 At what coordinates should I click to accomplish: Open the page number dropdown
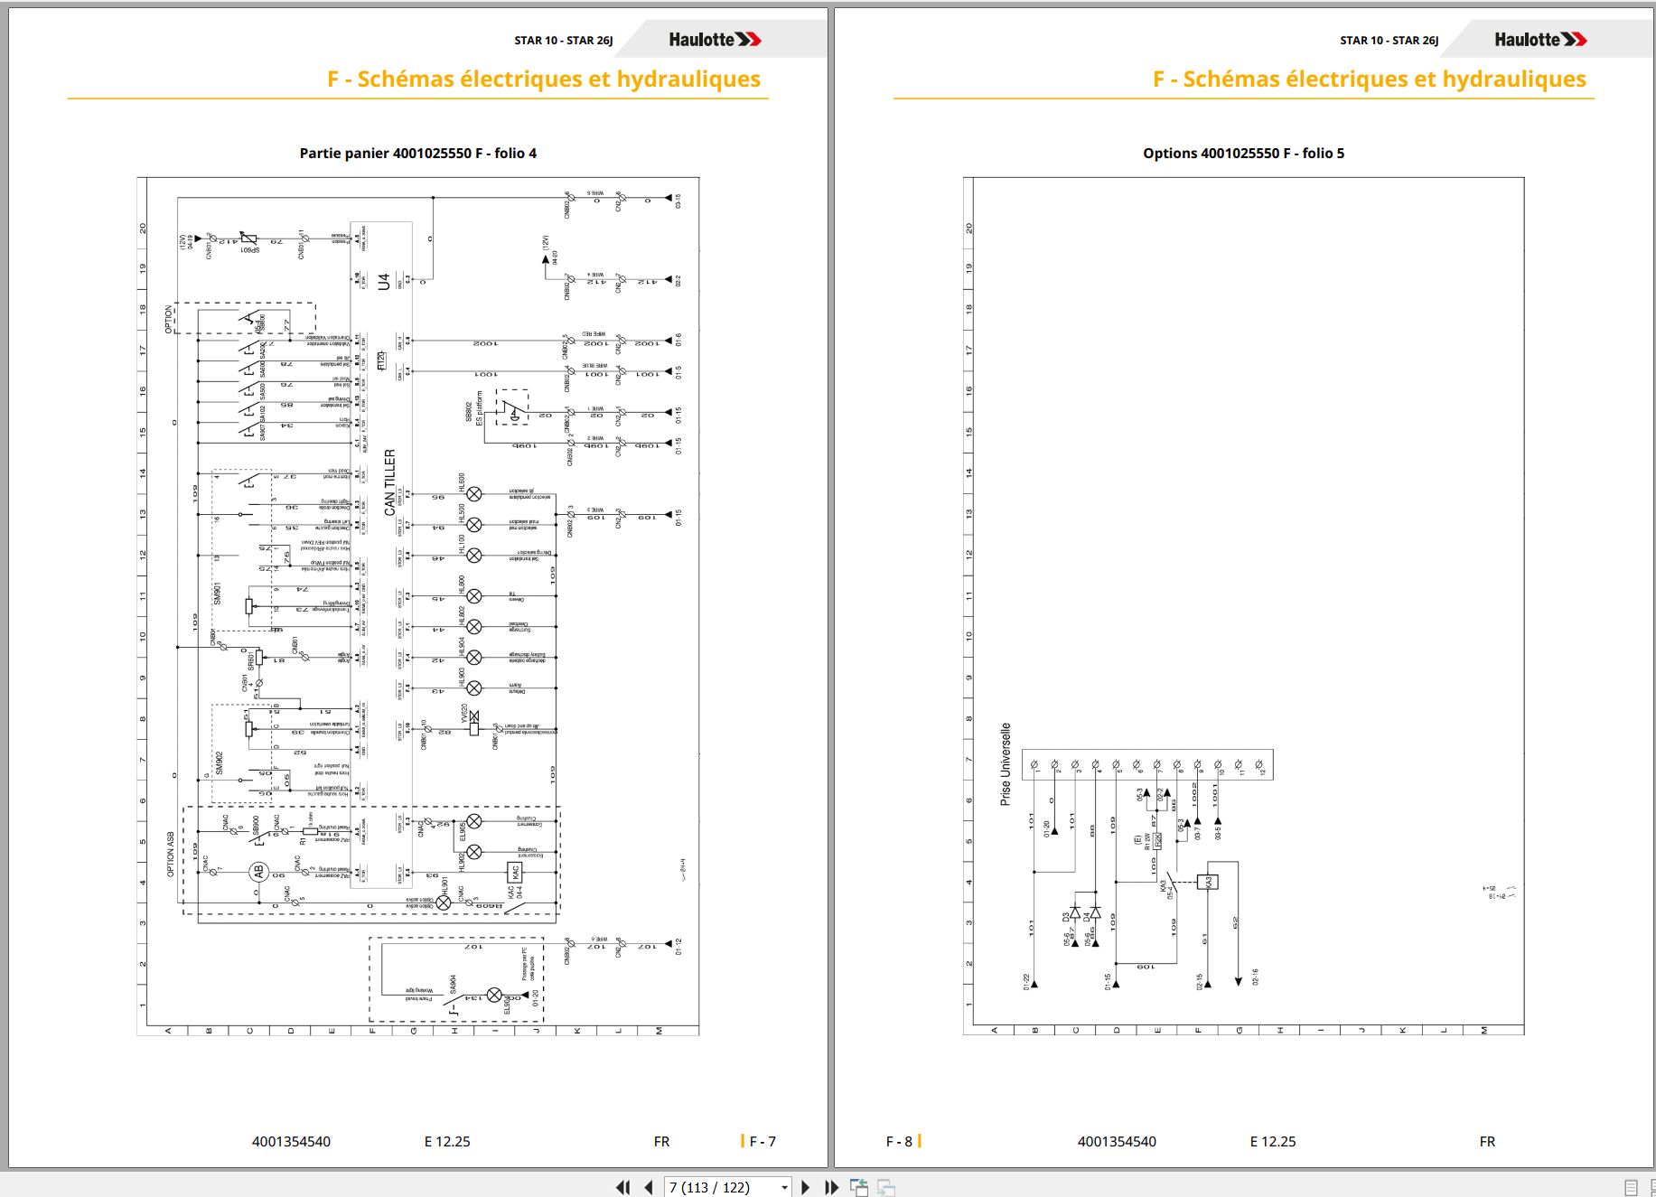[x=784, y=1188]
